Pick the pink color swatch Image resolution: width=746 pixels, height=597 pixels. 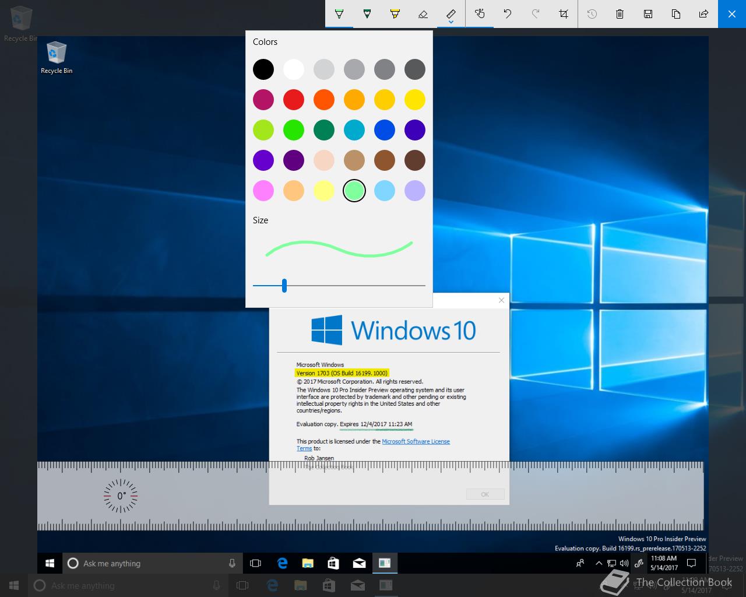pos(263,191)
